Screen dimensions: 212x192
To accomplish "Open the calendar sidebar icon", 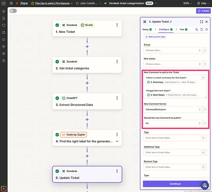I will coord(4,32).
